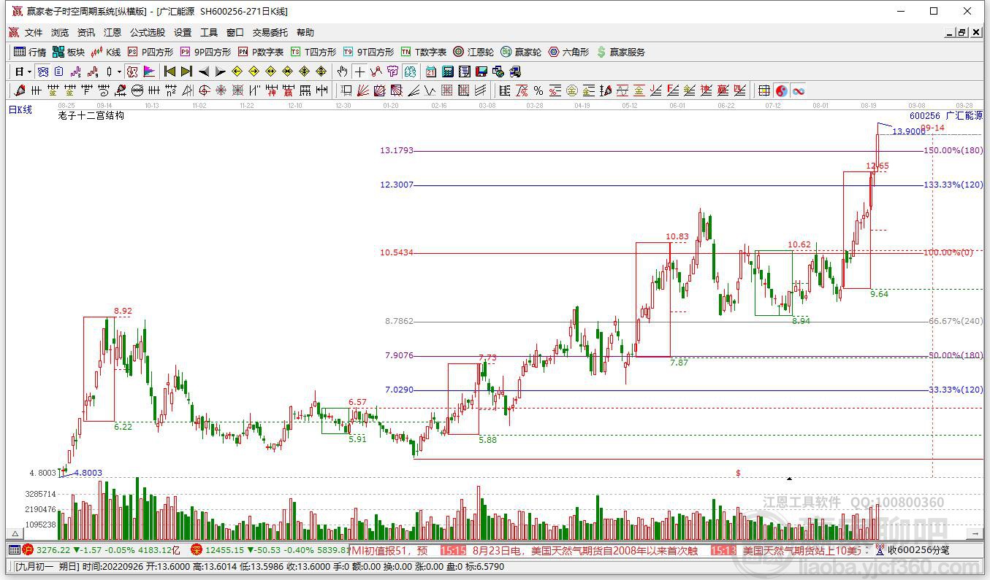Toggle the yellow grid table button
Viewport: 990px width, 580px height.
click(764, 90)
